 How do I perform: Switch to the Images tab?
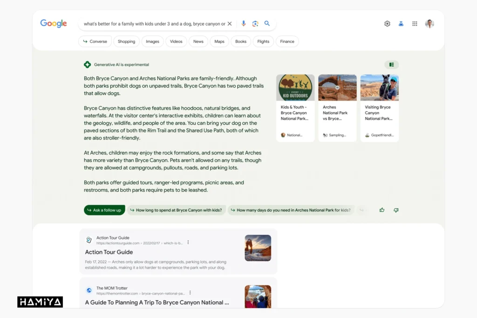pyautogui.click(x=152, y=41)
